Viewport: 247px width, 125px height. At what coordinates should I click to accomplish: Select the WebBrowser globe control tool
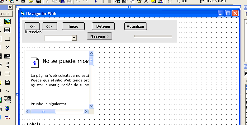[x=7, y=108]
